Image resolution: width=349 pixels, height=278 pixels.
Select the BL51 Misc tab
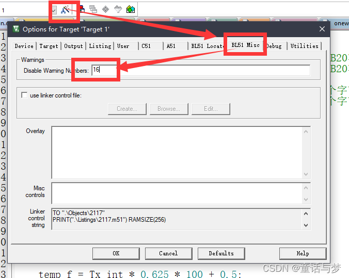point(246,45)
